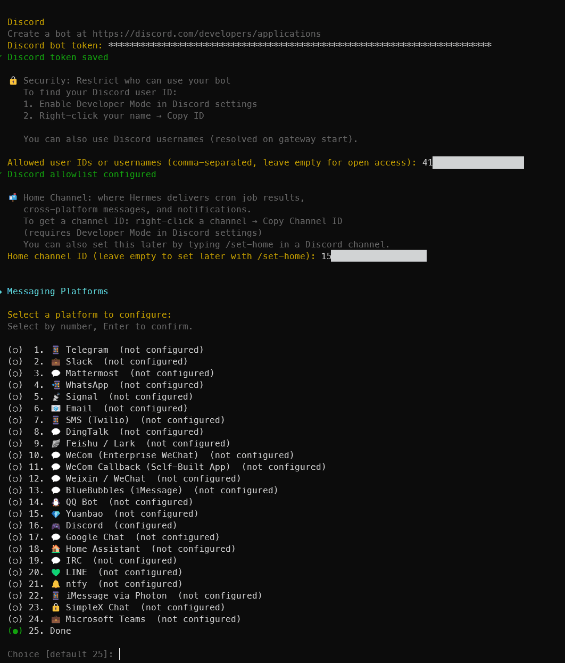
Task: Select the radio button for Discord
Action: (x=15, y=526)
